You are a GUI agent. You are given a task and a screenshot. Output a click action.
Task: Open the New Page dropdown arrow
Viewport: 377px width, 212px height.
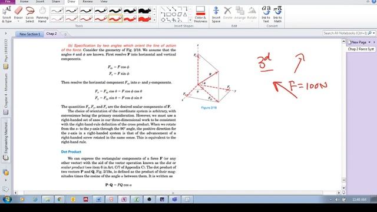(x=369, y=42)
